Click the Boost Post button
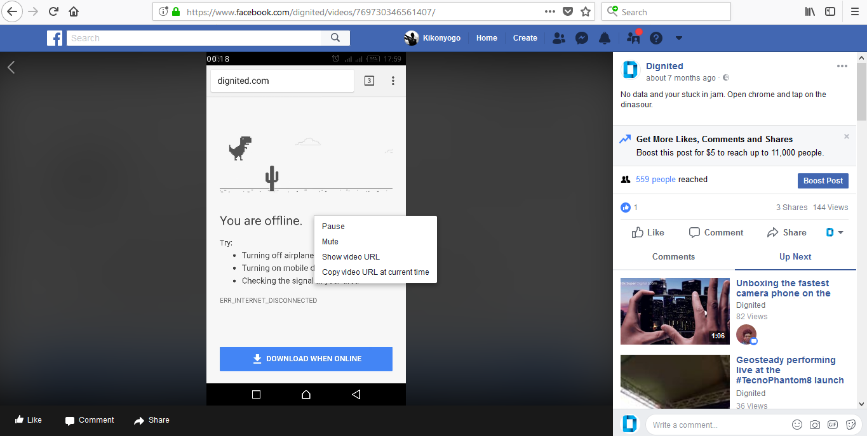 [823, 181]
